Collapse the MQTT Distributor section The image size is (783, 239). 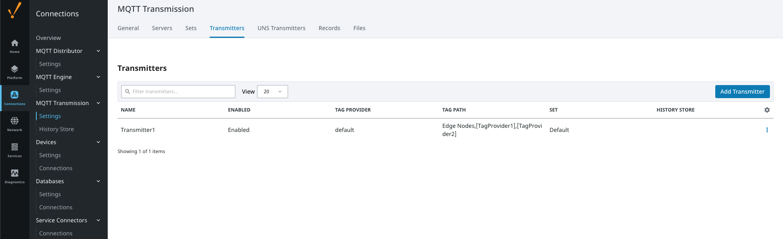(x=98, y=51)
